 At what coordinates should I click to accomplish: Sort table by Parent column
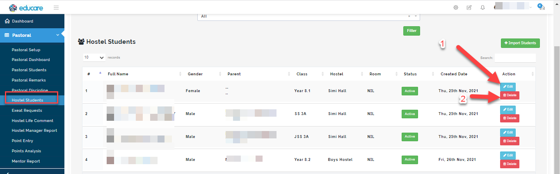coord(257,74)
